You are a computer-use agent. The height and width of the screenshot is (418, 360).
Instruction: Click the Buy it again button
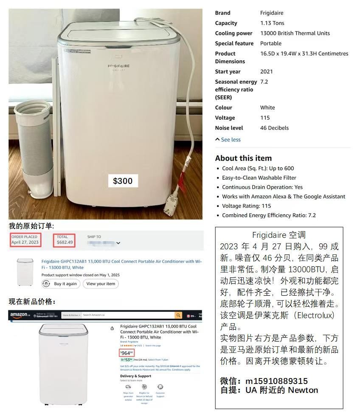pyautogui.click(x=61, y=284)
